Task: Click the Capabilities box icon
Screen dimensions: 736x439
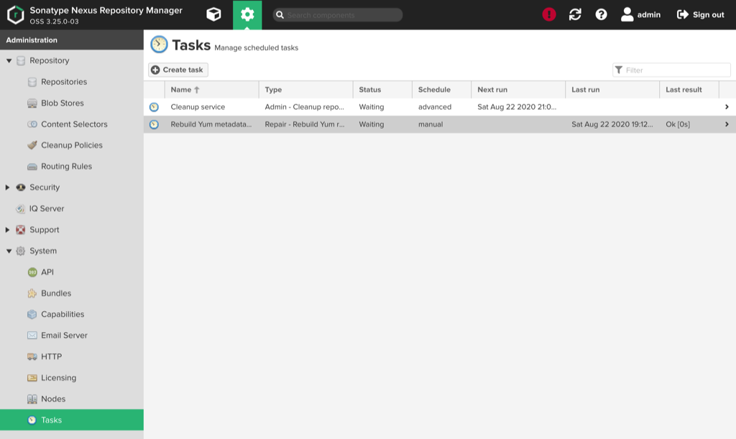Action: pos(32,314)
